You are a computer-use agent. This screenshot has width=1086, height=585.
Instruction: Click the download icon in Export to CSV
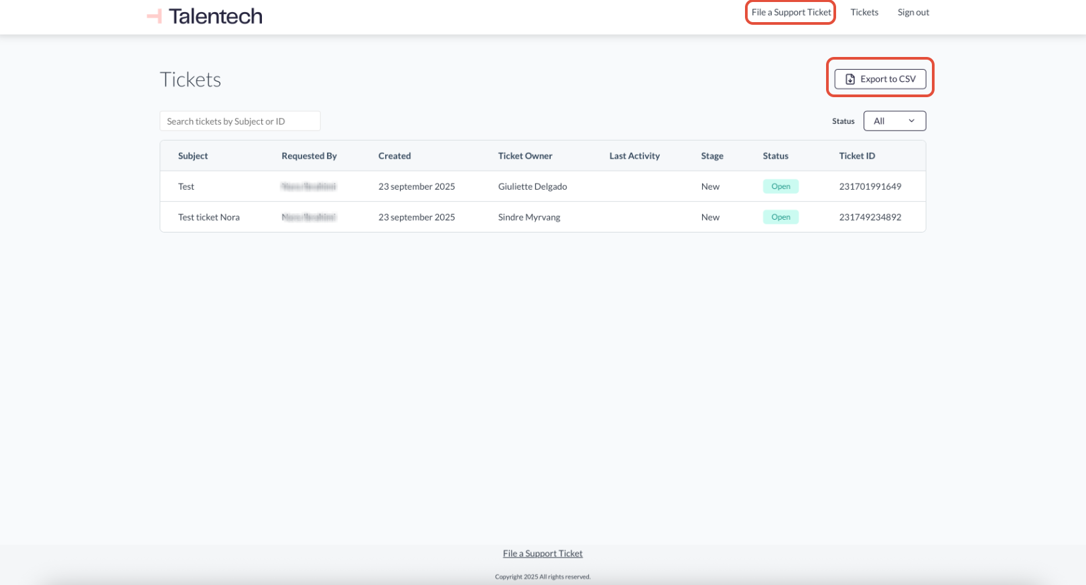click(x=850, y=79)
